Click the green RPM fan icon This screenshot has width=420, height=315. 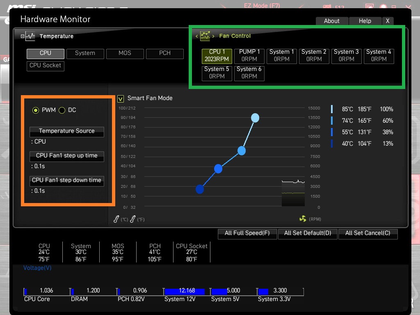coord(303,219)
